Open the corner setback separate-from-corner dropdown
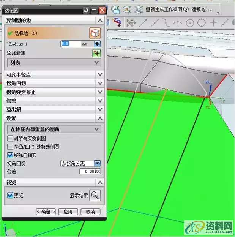The width and height of the screenshot is (235, 237). [x=97, y=163]
